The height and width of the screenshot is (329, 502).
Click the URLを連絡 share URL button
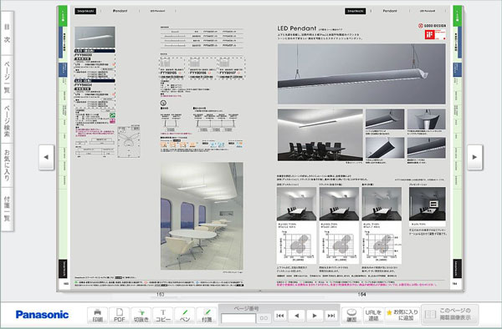point(373,316)
